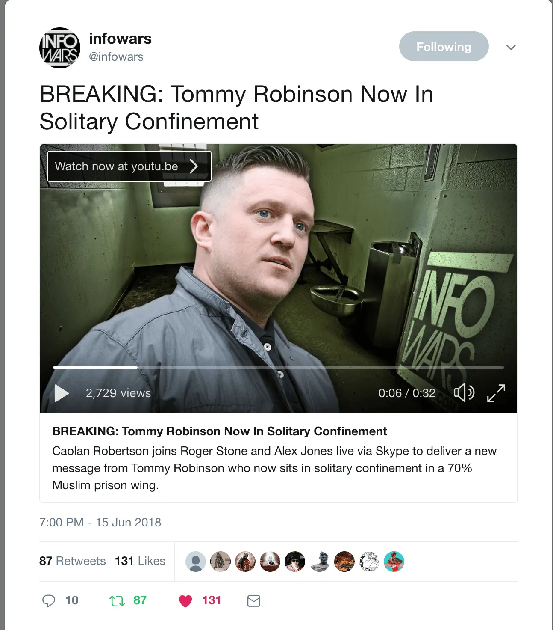Toggle the Following button
Screen dimensions: 553x630
coord(444,46)
